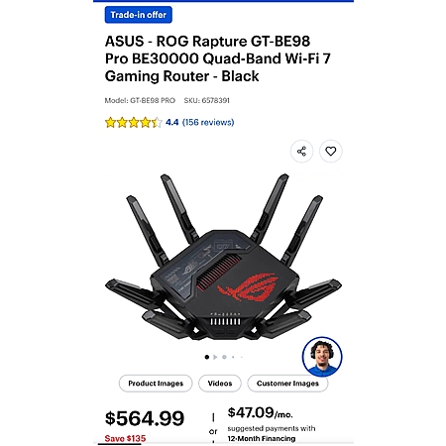Click the router product image
This screenshot has height=446, width=446.
(x=223, y=257)
